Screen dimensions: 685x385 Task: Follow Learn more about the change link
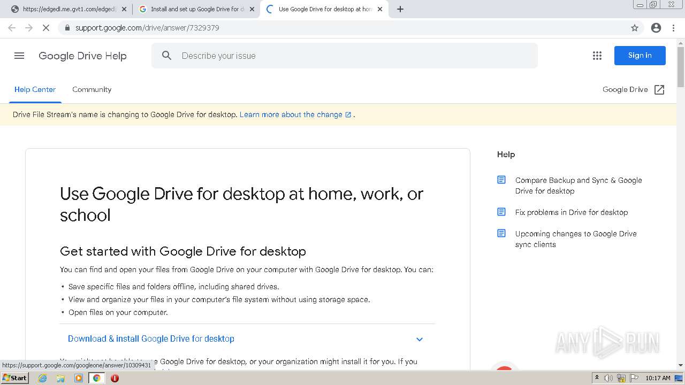tap(295, 114)
